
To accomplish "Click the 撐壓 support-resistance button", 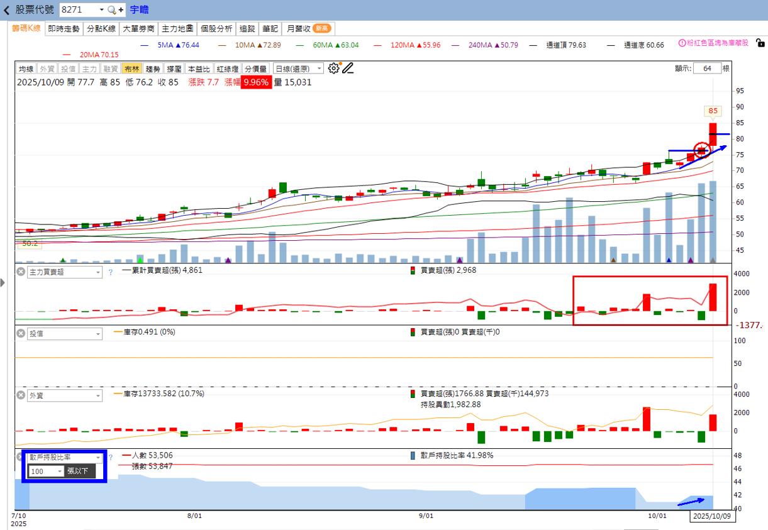I will 174,69.
